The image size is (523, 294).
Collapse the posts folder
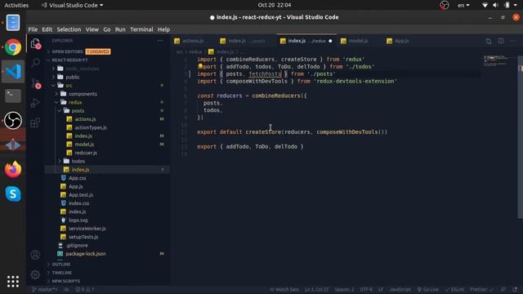78,111
